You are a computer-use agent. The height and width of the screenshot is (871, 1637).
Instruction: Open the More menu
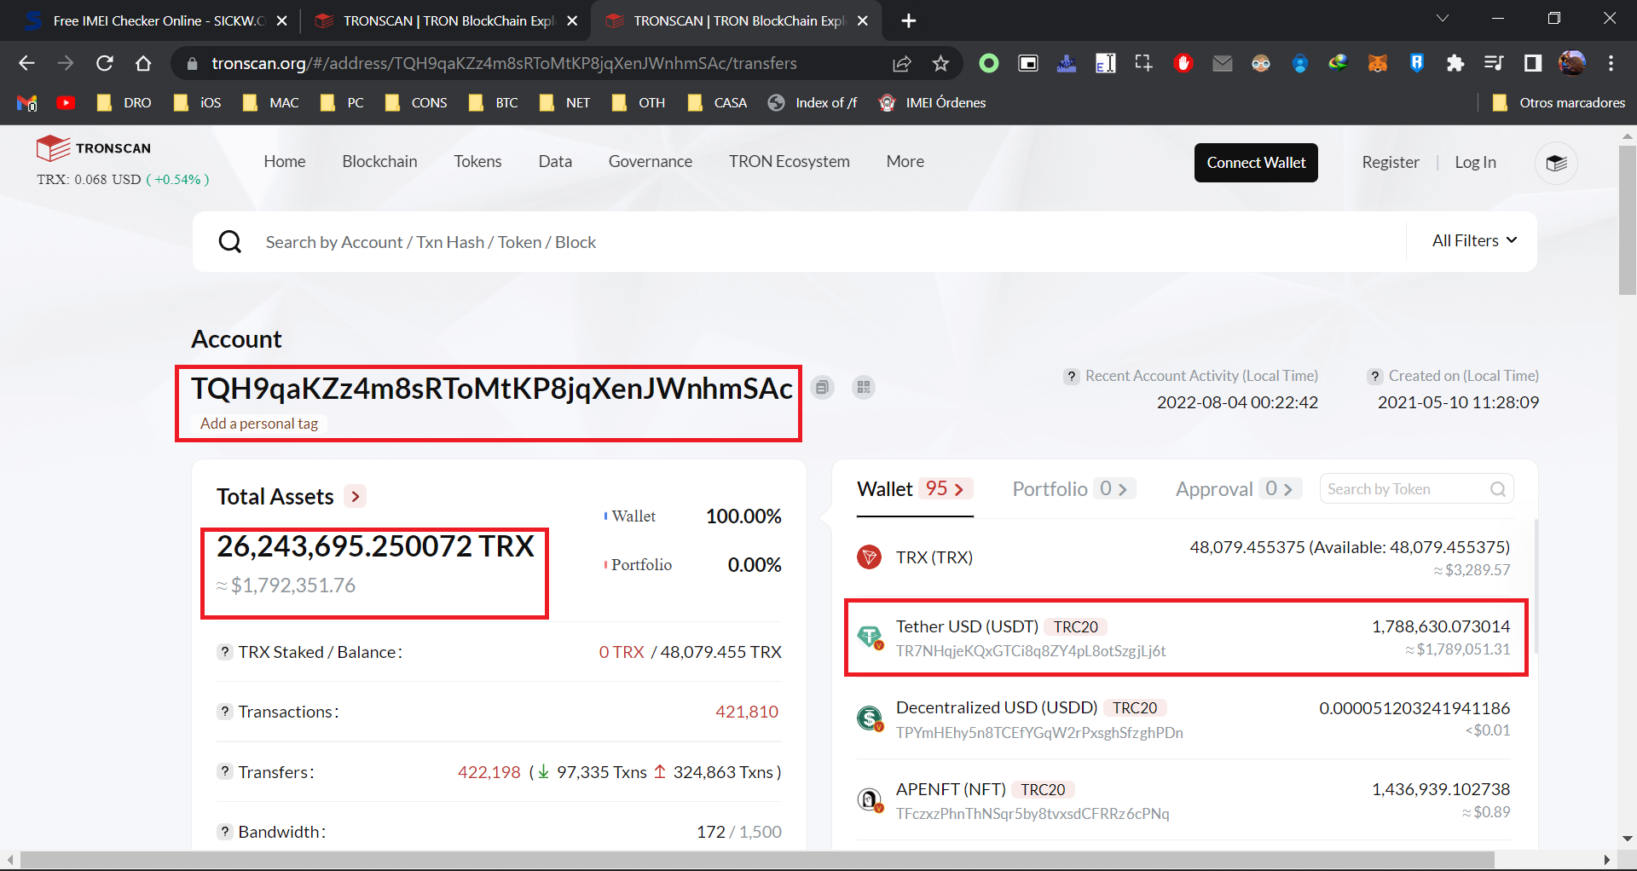click(x=905, y=162)
